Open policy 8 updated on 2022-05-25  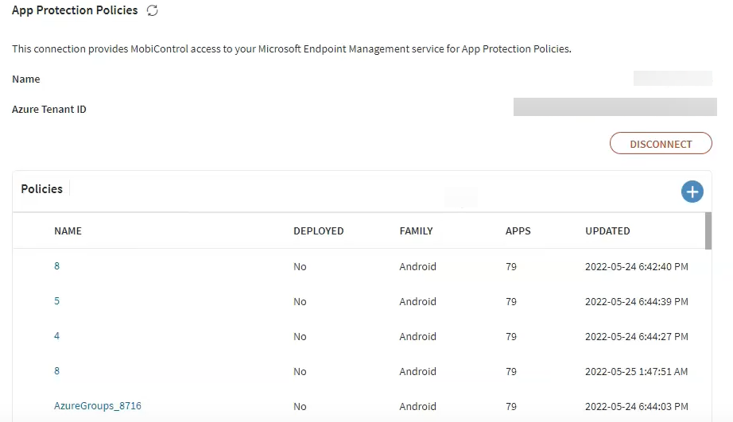(56, 371)
